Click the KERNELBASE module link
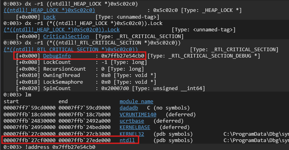289x150 pixels. 135,127
